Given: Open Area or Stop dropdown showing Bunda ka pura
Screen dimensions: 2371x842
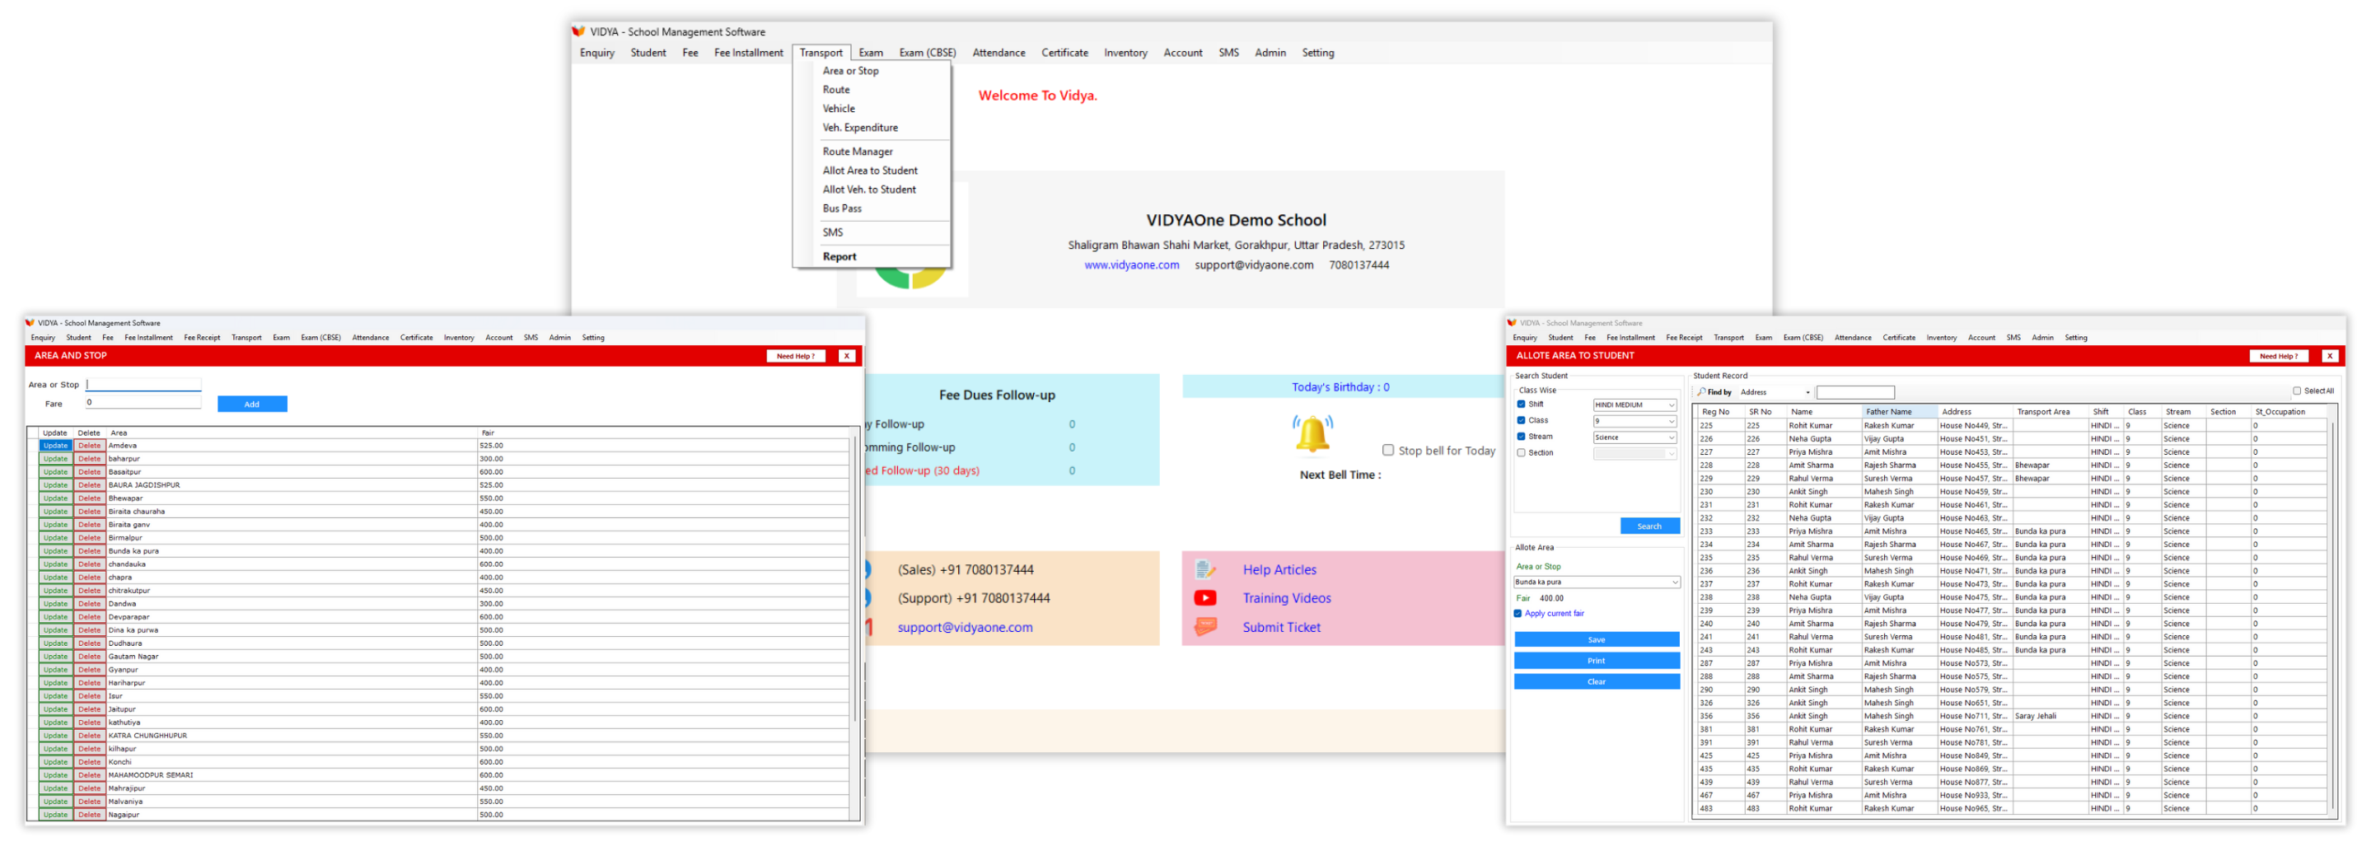Looking at the screenshot, I should [1597, 582].
